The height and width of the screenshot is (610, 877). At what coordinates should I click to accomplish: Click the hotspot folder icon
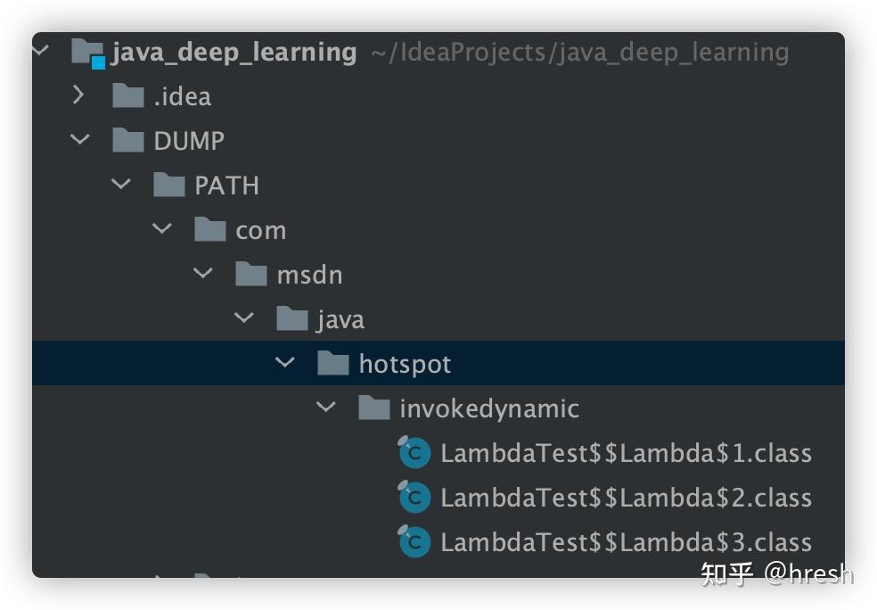333,364
